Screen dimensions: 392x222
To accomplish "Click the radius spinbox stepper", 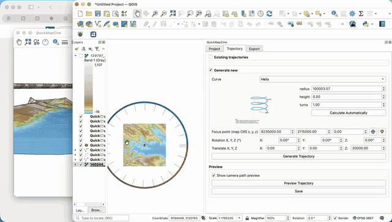I will (384, 89).
